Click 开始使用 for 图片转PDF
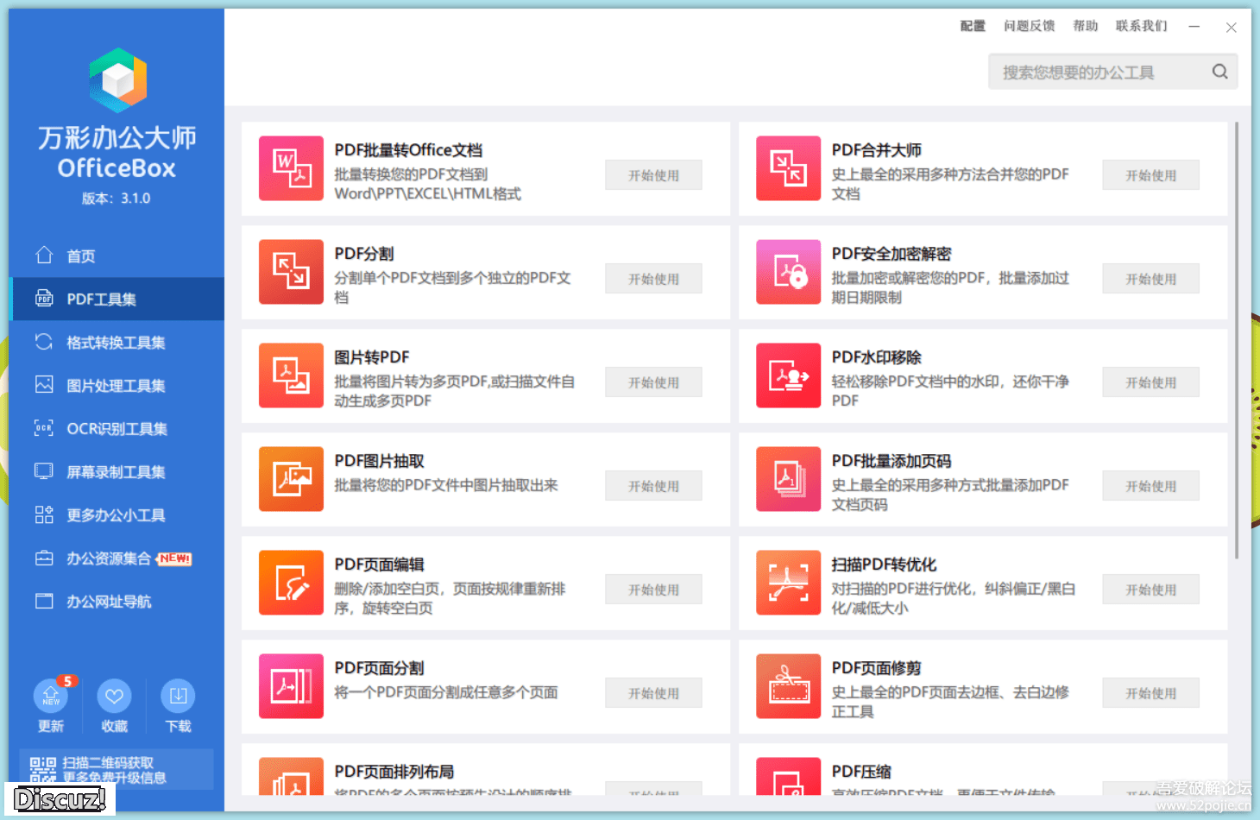The width and height of the screenshot is (1260, 820). coord(653,382)
